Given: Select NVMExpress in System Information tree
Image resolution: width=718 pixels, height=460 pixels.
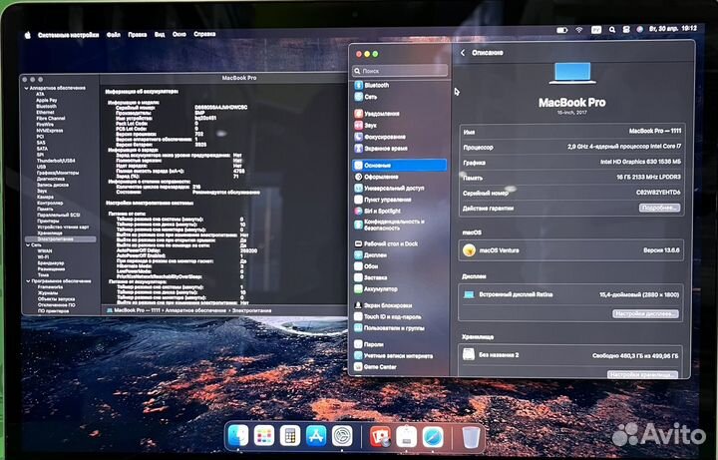Looking at the screenshot, I should coord(50,131).
